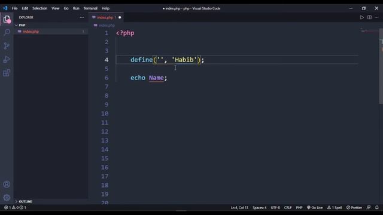
Task: Open the Explorer view in activity bar
Action: pos(7,19)
